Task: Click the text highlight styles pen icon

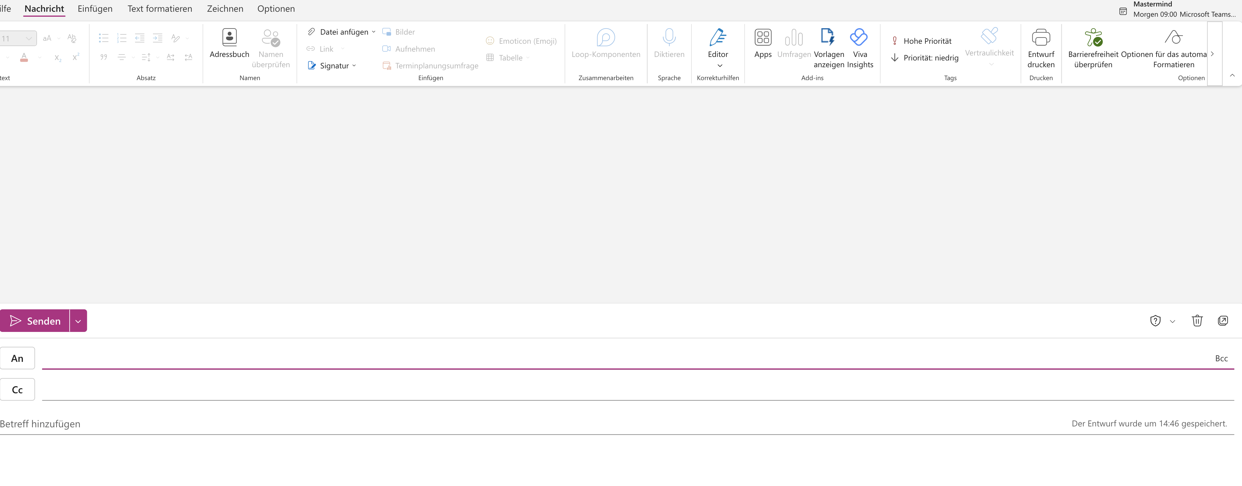Action: (176, 38)
